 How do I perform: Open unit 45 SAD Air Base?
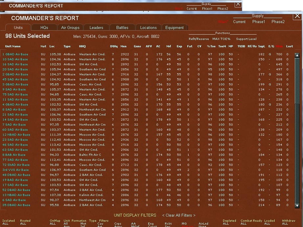[15, 79]
